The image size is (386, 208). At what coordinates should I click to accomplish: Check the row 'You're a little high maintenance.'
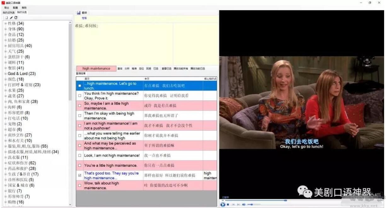pos(79,165)
